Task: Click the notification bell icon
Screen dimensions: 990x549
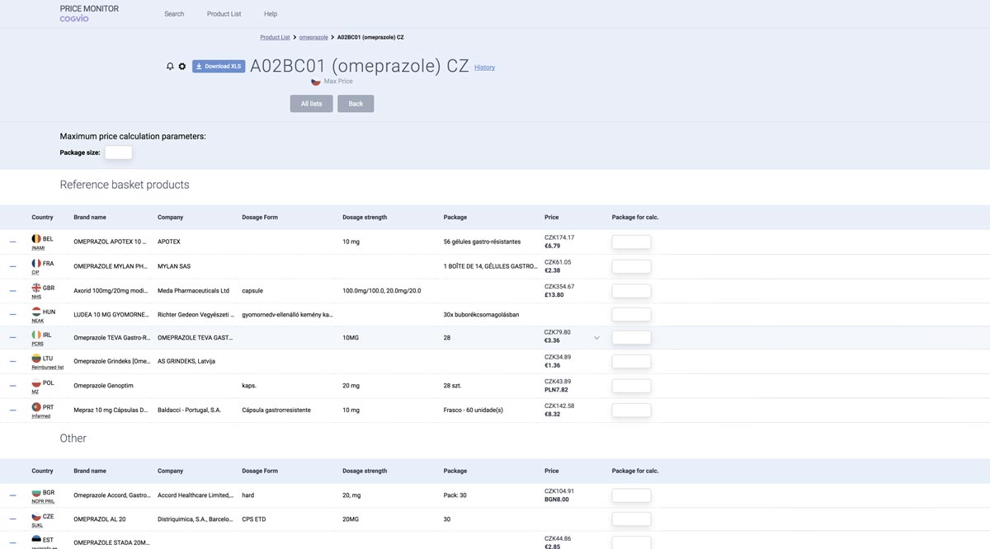Action: tap(170, 66)
